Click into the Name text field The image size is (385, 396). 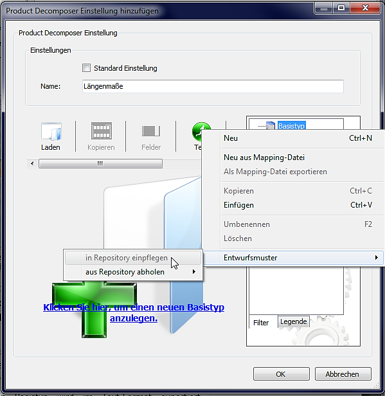click(213, 86)
